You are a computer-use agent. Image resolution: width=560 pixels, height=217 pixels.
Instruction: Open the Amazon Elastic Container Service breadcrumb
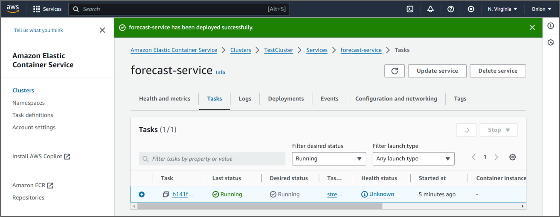click(x=174, y=50)
